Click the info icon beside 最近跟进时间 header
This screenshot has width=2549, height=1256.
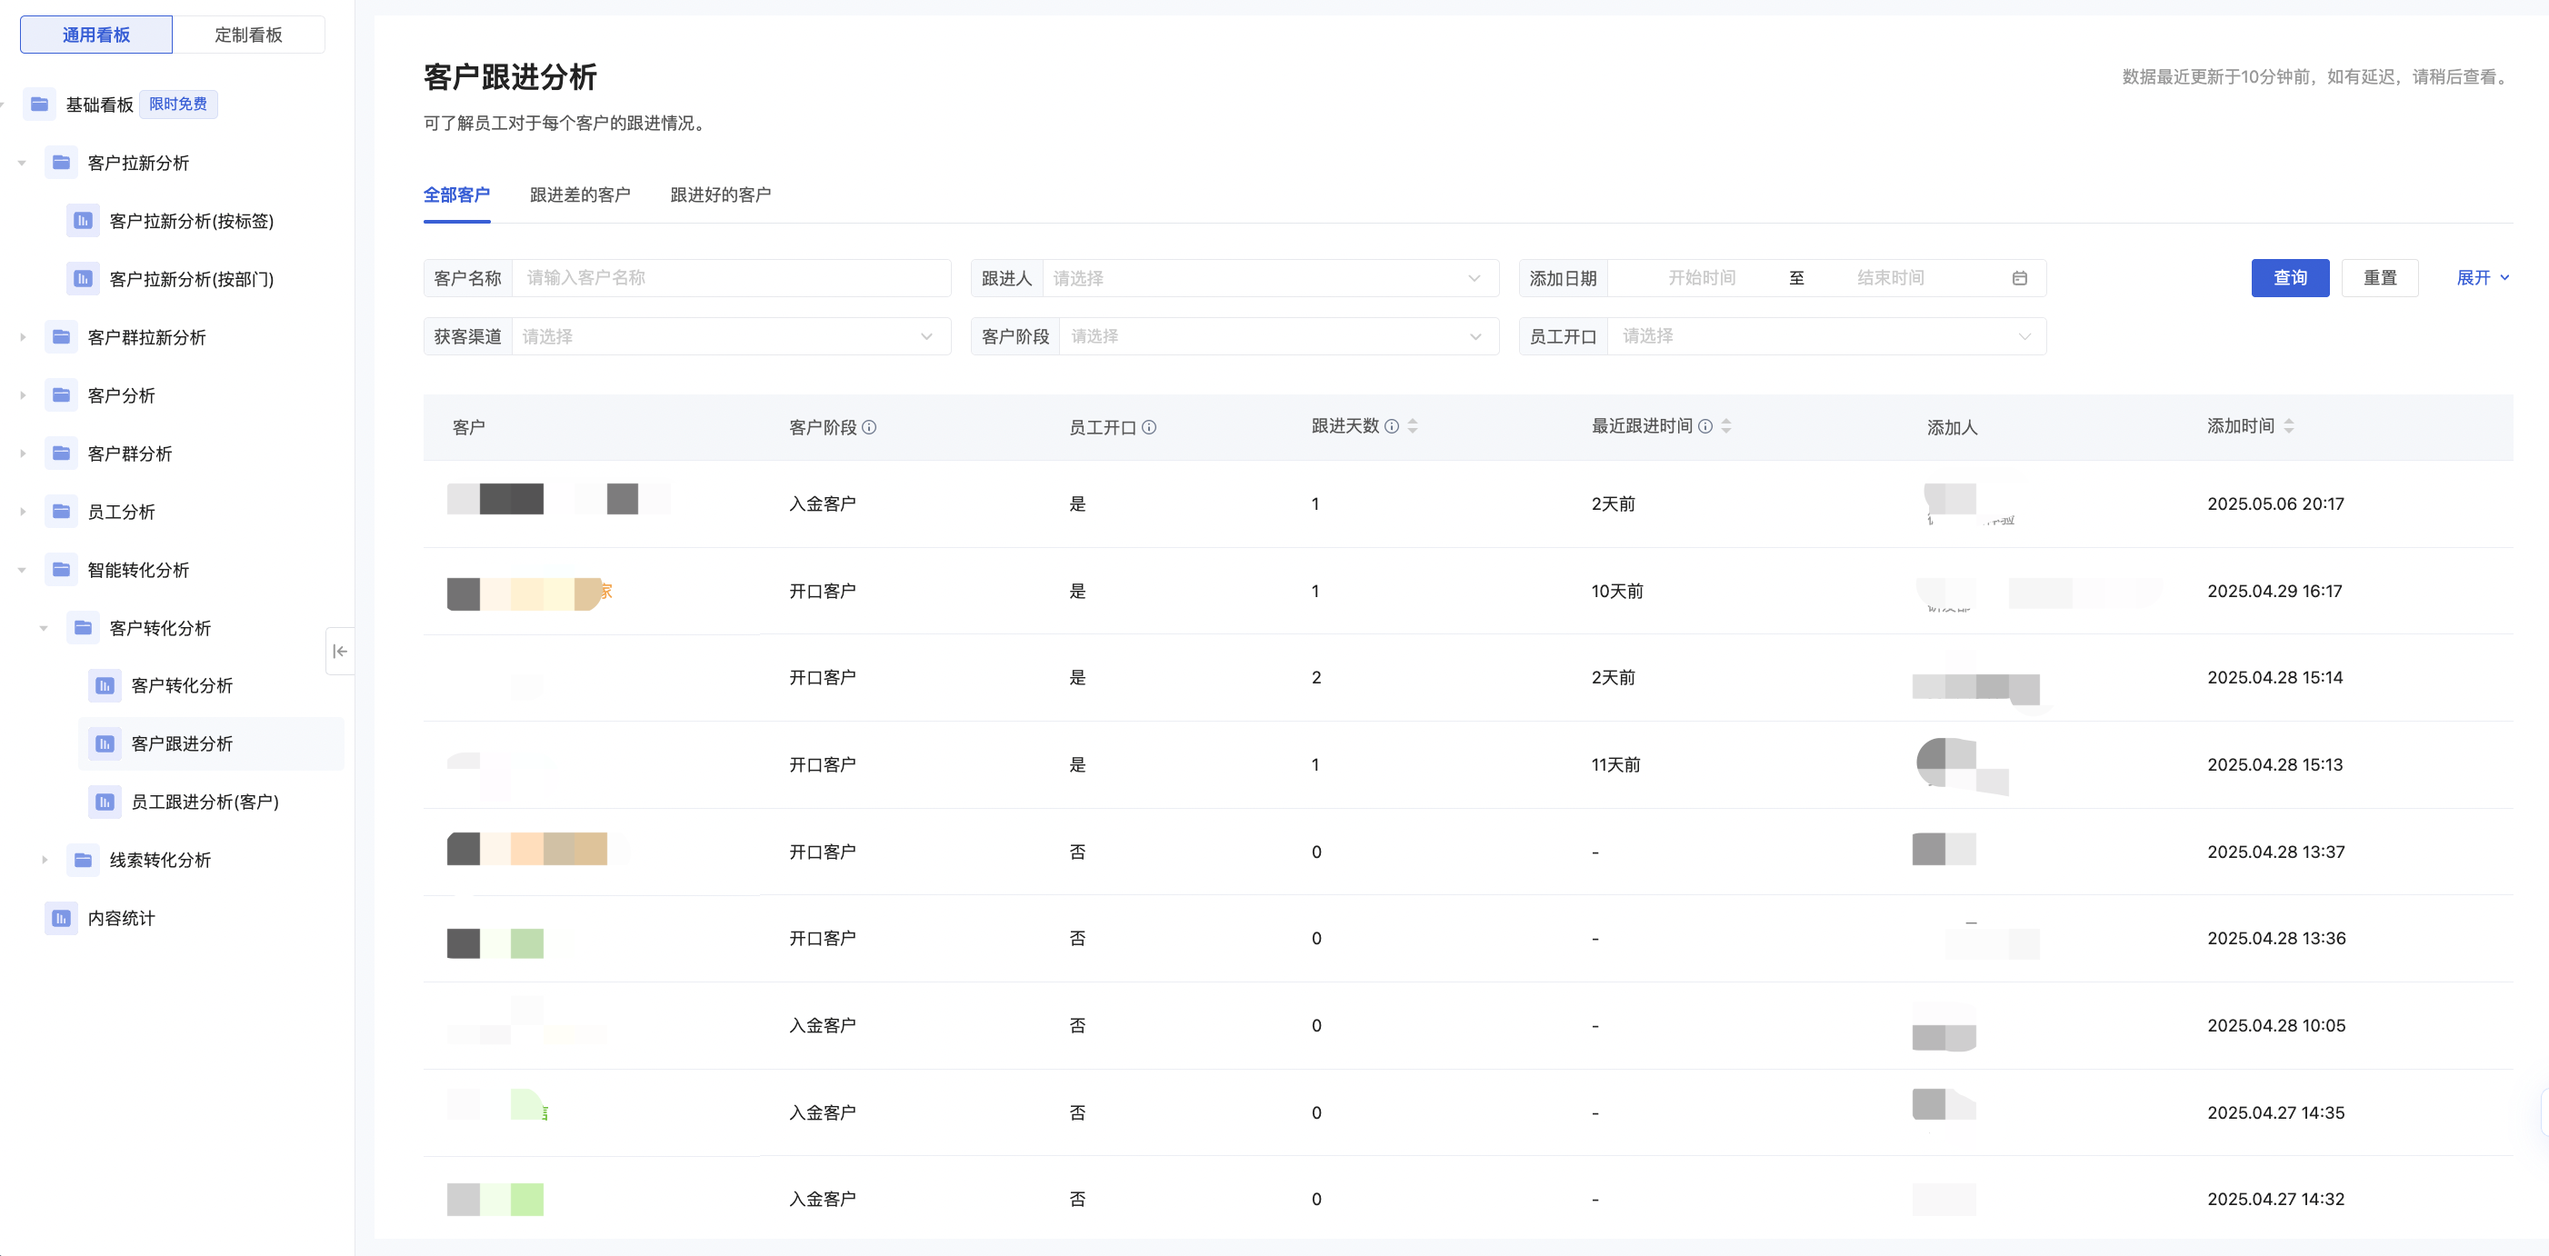(1705, 426)
